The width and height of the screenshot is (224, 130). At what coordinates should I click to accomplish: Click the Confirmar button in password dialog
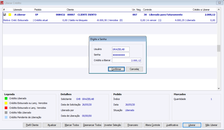(x=116, y=69)
